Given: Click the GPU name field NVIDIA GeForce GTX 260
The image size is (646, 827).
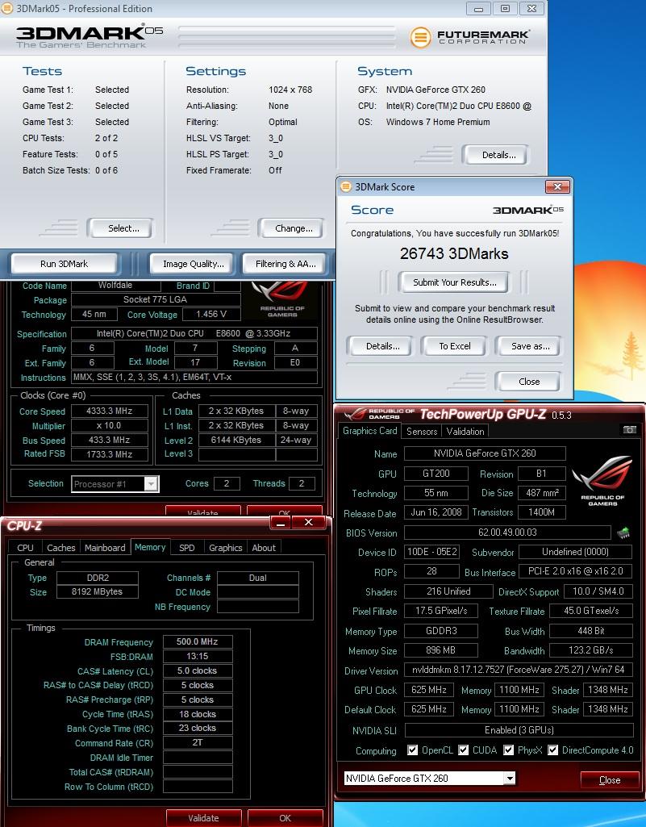Looking at the screenshot, I should click(485, 453).
